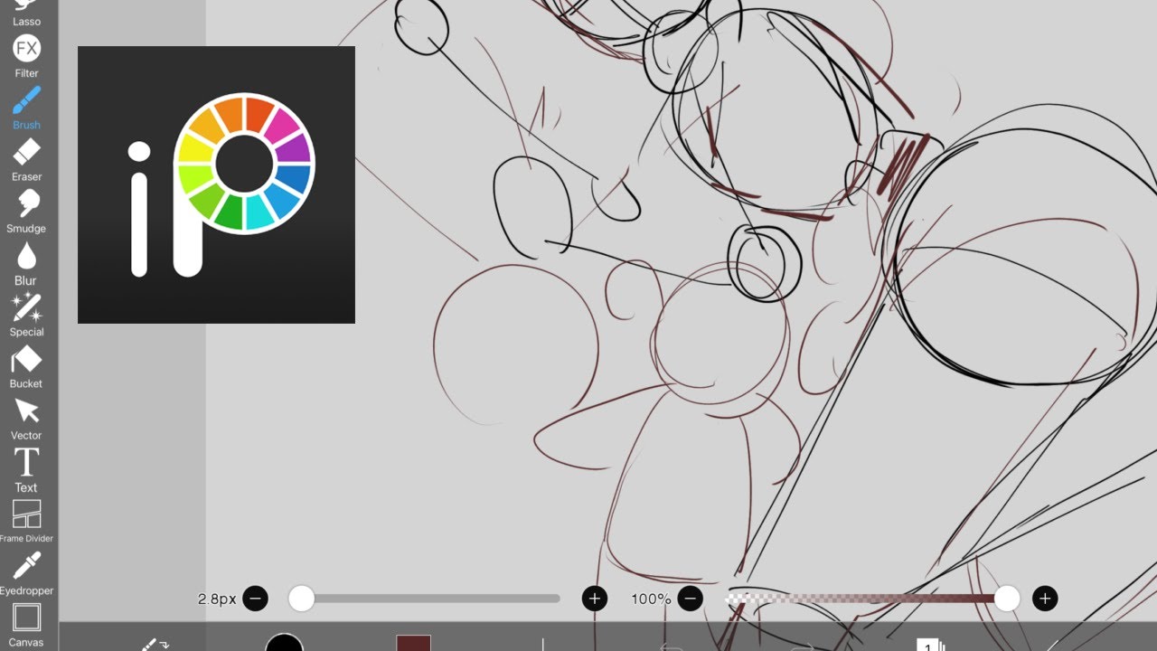The height and width of the screenshot is (651, 1157).
Task: Select the Eraser tool
Action: (26, 160)
